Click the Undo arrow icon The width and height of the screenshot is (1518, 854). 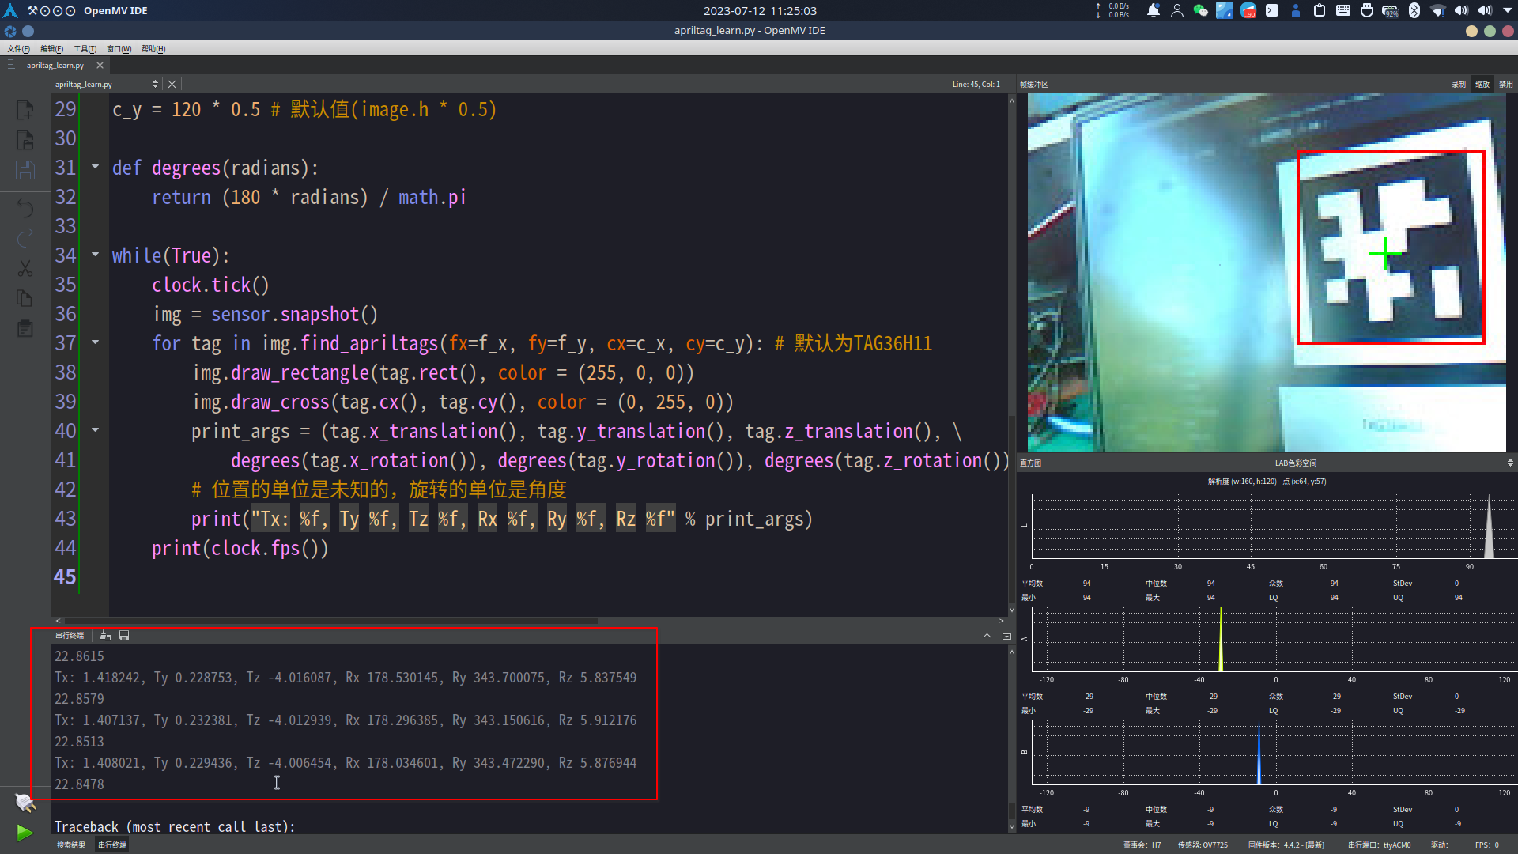coord(25,209)
